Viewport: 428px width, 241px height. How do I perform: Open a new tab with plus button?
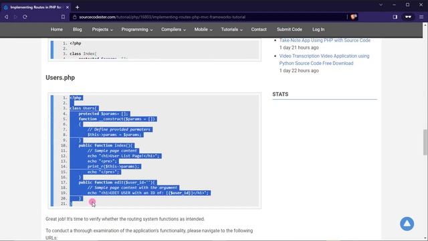[x=78, y=7]
